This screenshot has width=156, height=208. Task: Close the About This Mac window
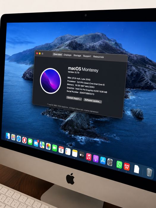(x=37, y=53)
